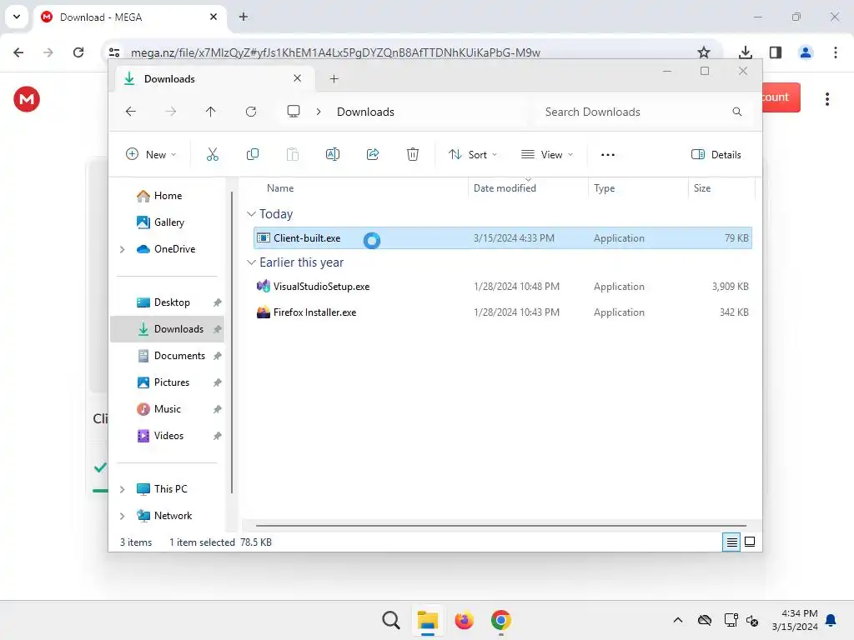Show hidden system tray icons

(x=678, y=620)
